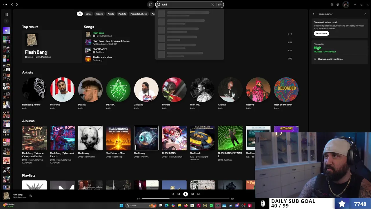Open Flash Bang (Cyberpunk Remix) album
371x209 pixels.
point(62,145)
